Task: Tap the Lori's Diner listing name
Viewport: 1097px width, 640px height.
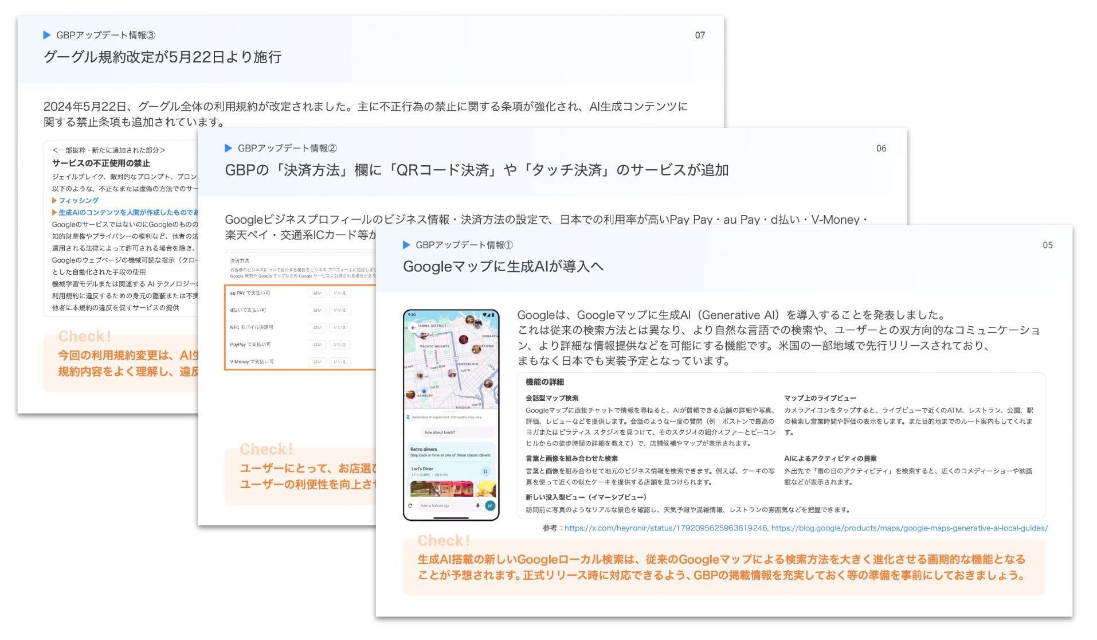Action: (x=422, y=469)
